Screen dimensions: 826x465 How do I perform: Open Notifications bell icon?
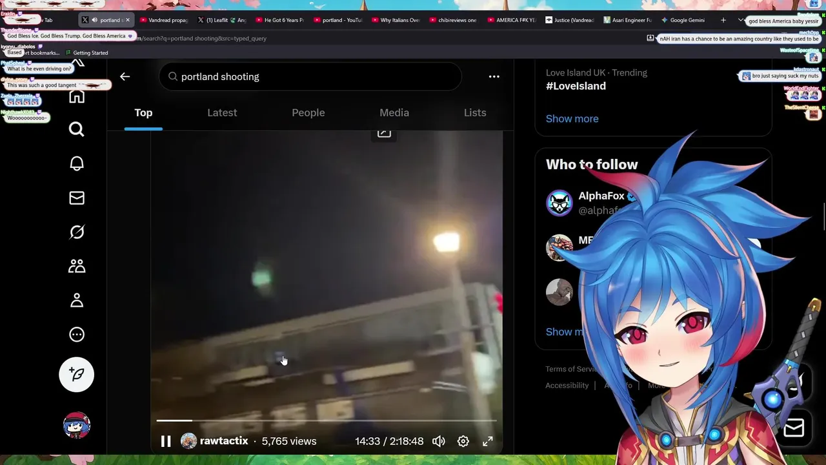(x=77, y=163)
